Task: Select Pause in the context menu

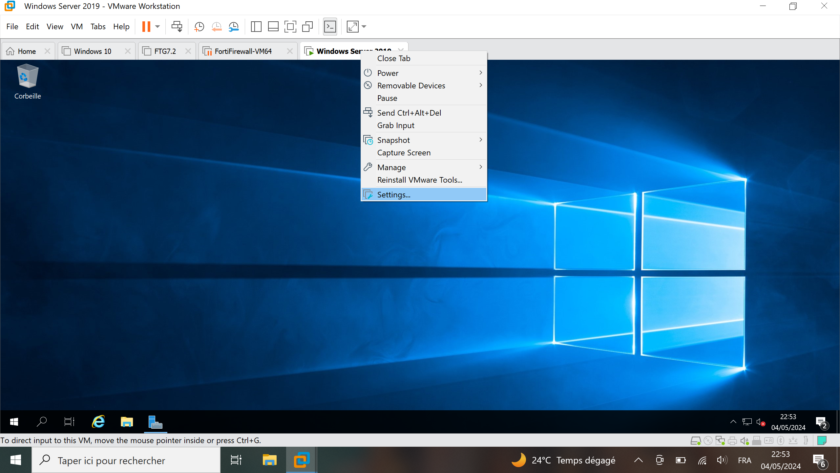Action: click(x=424, y=98)
